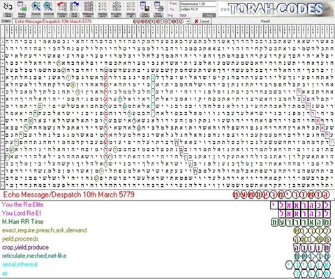The height and width of the screenshot is (279, 335).
Task: Click the Cancel button with red X
Action: [202, 22]
